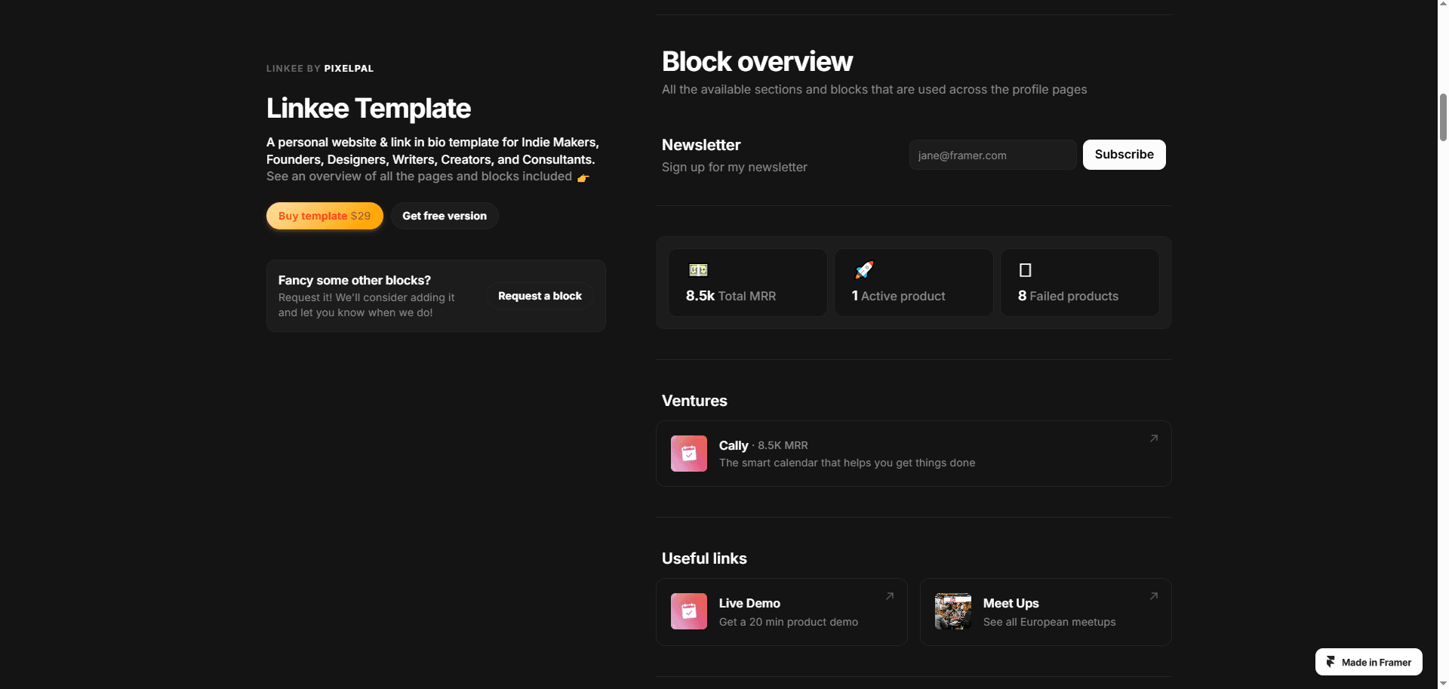Click the icon on Failed products card
1449x689 pixels.
pyautogui.click(x=1025, y=270)
